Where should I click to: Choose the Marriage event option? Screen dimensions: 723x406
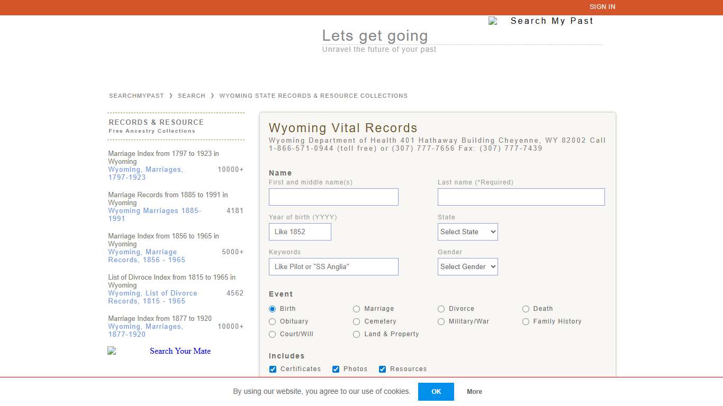click(x=357, y=309)
